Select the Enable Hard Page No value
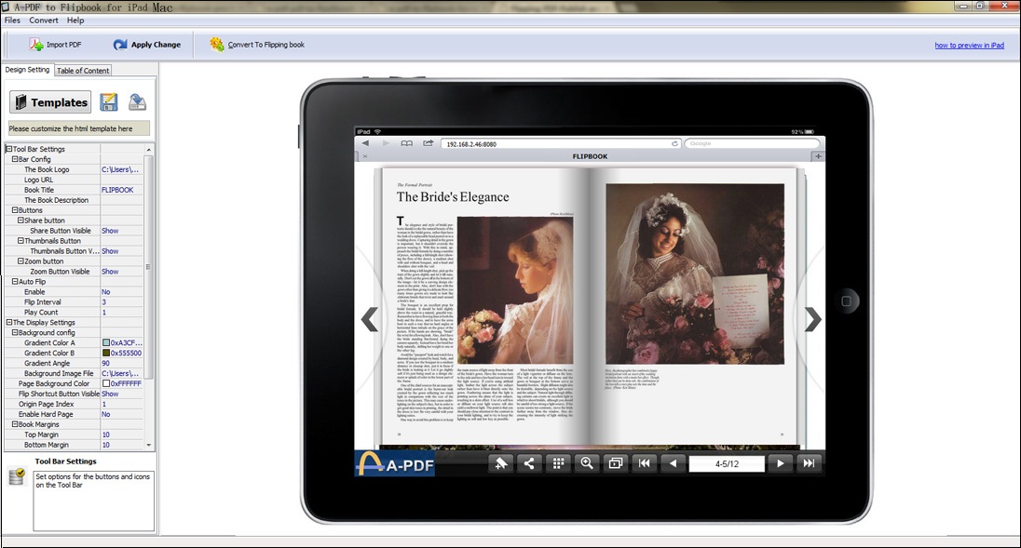Image resolution: width=1021 pixels, height=548 pixels. 106,414
